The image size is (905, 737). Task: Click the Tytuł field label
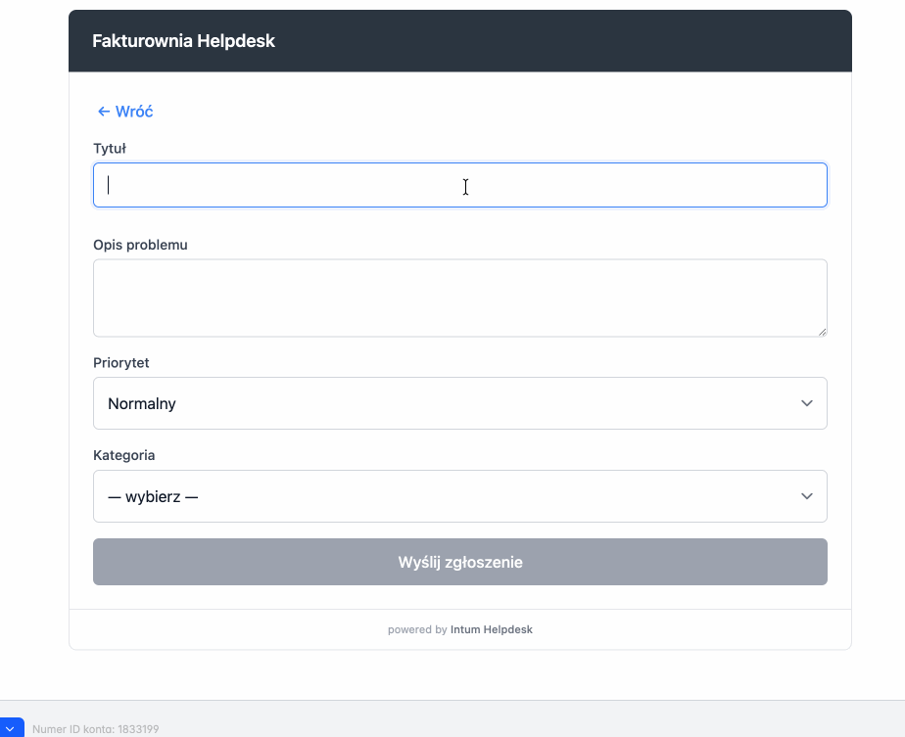(x=109, y=149)
